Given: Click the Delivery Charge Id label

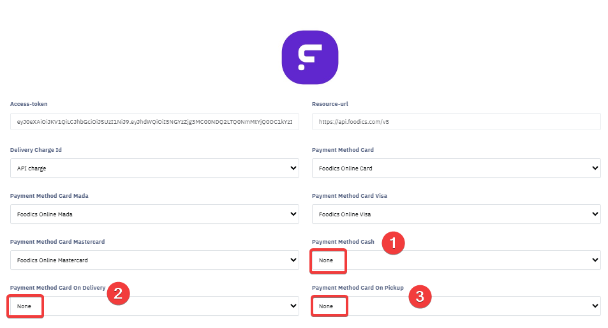Looking at the screenshot, I should pos(36,150).
